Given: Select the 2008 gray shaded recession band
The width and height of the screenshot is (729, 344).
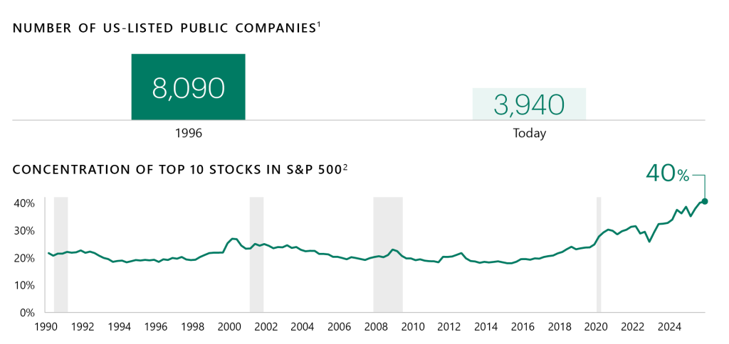Looking at the screenshot, I should 387,254.
